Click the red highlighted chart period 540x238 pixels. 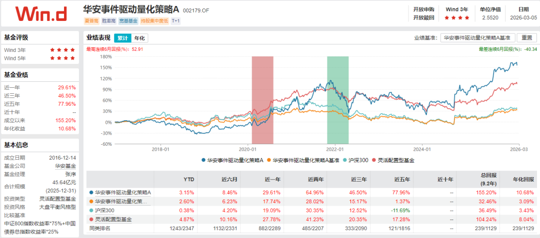tap(262, 100)
